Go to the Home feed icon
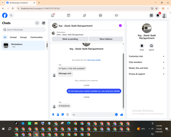171x137 pixels. 53,15
